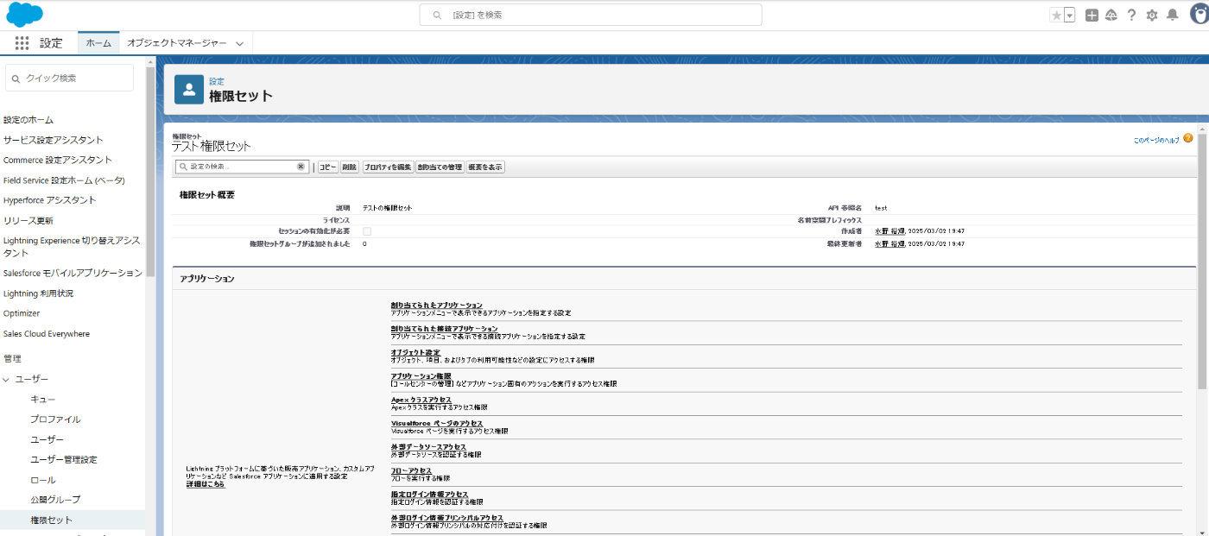Open Hyperforce アシスタント in sidebar
This screenshot has height=536, width=1209.
click(x=50, y=200)
